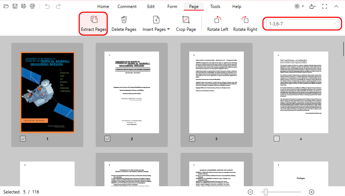The image size is (345, 196).
Task: Switch to the Home tab
Action: click(x=103, y=7)
